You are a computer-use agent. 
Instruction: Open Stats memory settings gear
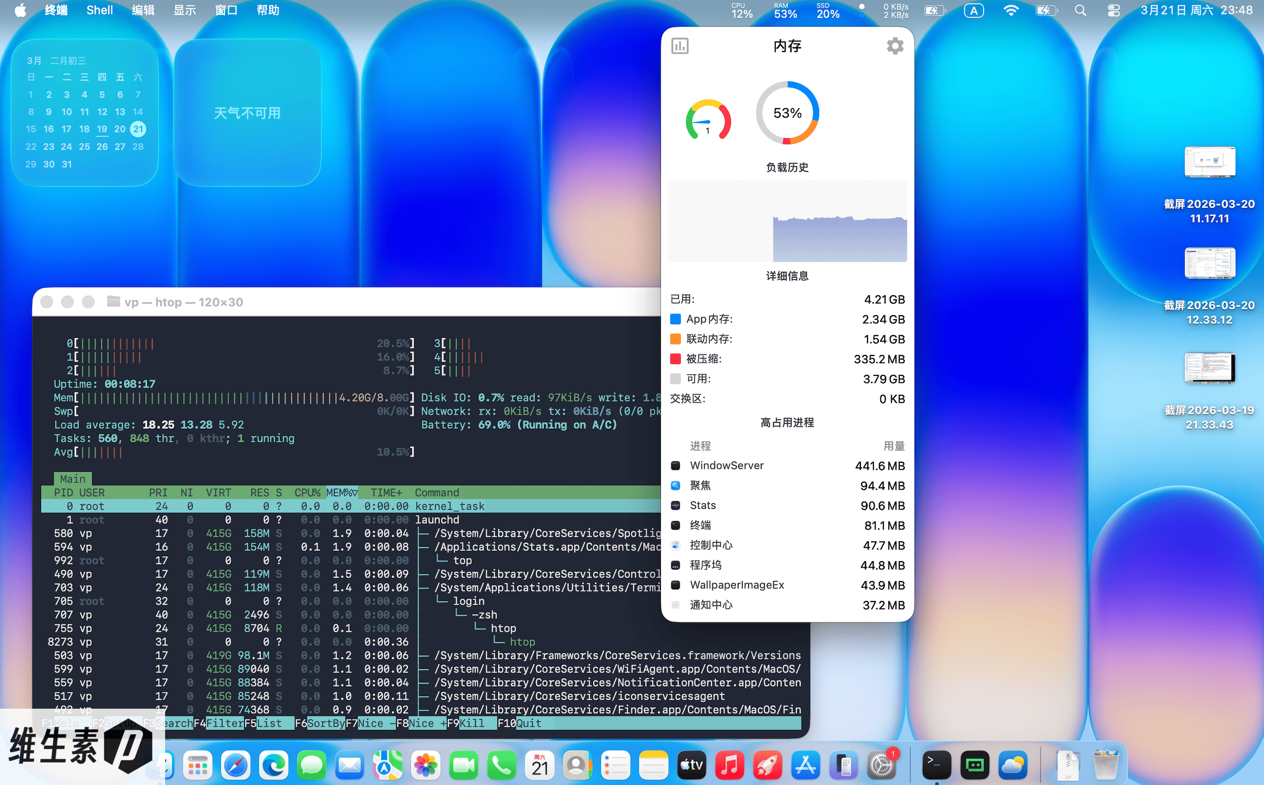[894, 46]
